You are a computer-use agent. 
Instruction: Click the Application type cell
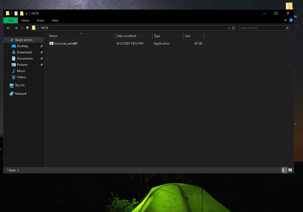(x=162, y=43)
